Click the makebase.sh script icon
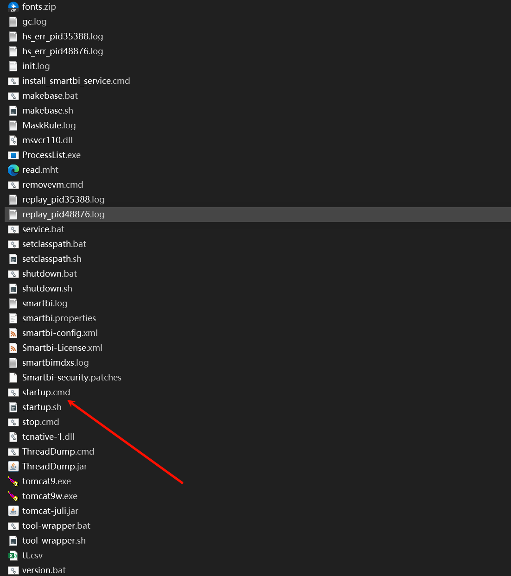This screenshot has width=511, height=576. (x=13, y=111)
